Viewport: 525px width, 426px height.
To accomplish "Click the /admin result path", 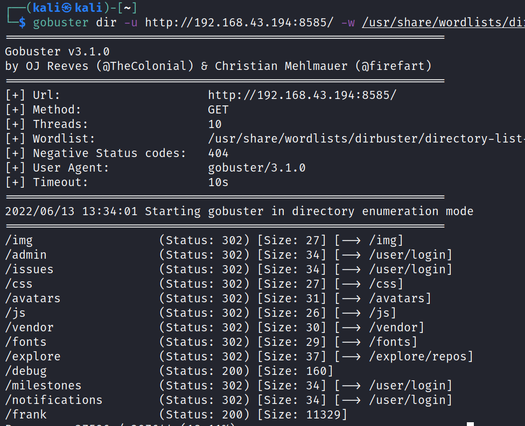I will coord(26,254).
